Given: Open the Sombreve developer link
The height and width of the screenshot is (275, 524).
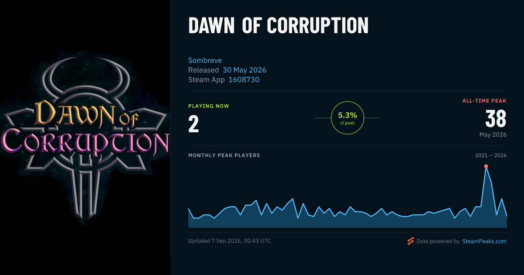Looking at the screenshot, I should pos(205,60).
